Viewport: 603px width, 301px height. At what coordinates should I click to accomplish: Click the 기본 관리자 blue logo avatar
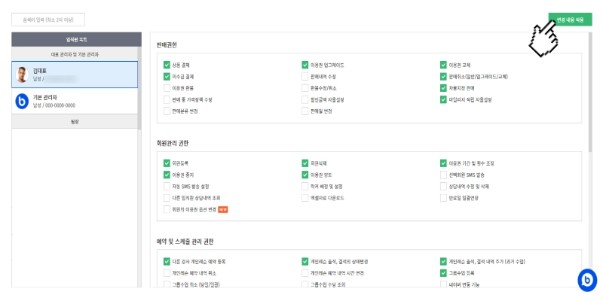tap(22, 102)
